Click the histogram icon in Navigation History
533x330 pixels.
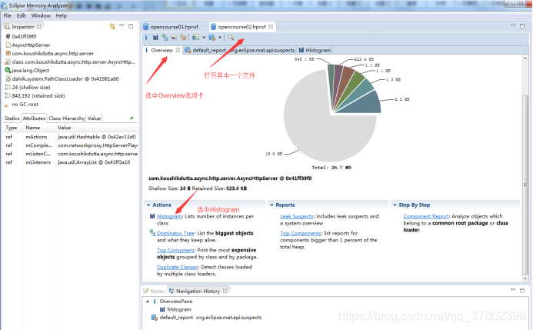[x=162, y=309]
